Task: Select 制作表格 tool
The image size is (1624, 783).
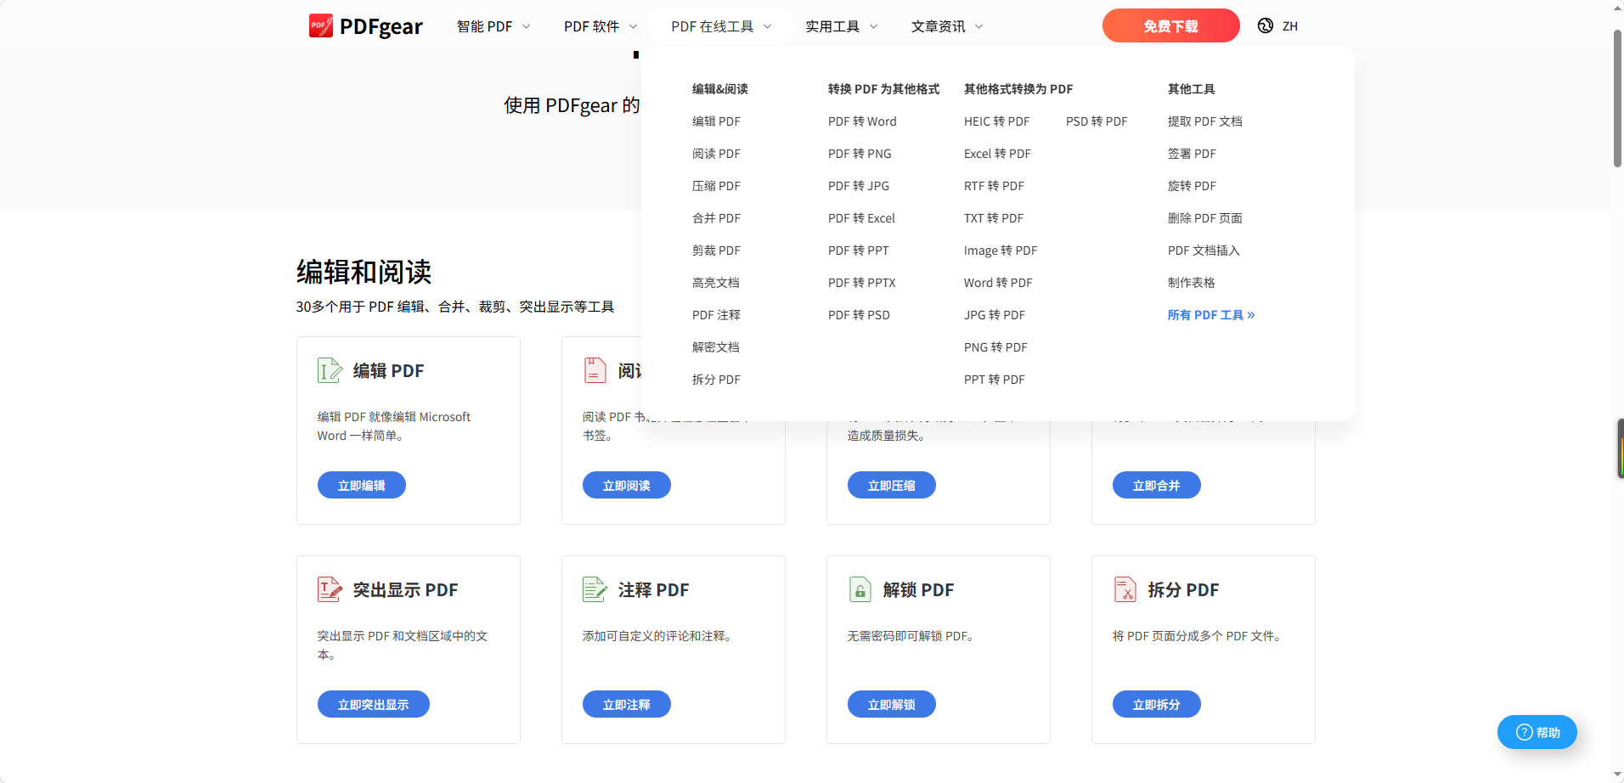Action: click(x=1192, y=283)
